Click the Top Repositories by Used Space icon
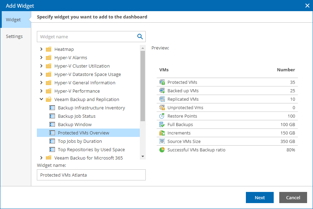 click(52, 149)
